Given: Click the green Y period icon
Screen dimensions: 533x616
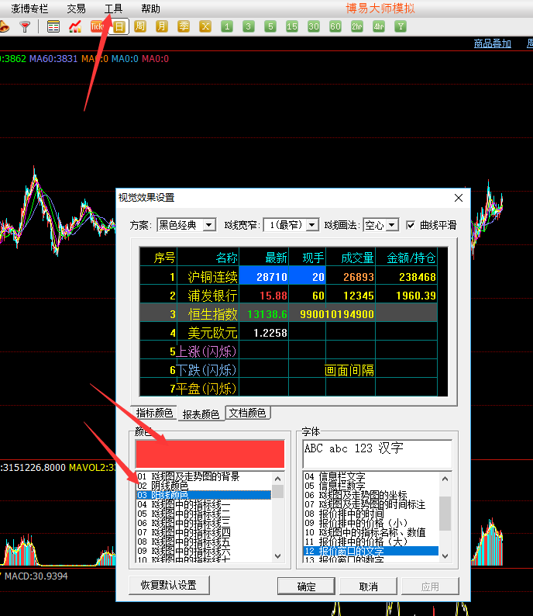Looking at the screenshot, I should pos(401,26).
